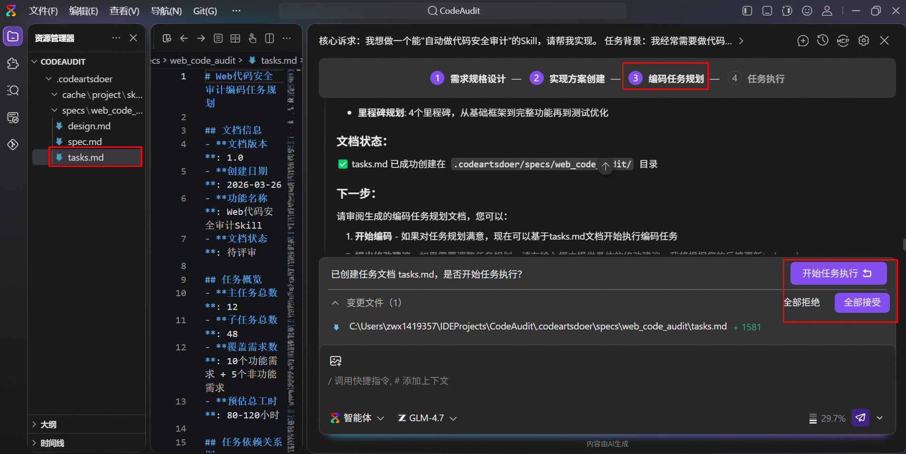Open the Git(G) menu

click(205, 11)
